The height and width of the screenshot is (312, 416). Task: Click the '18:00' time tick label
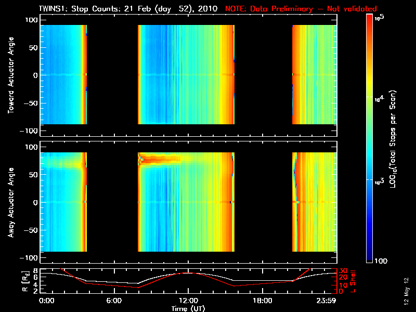click(x=262, y=301)
